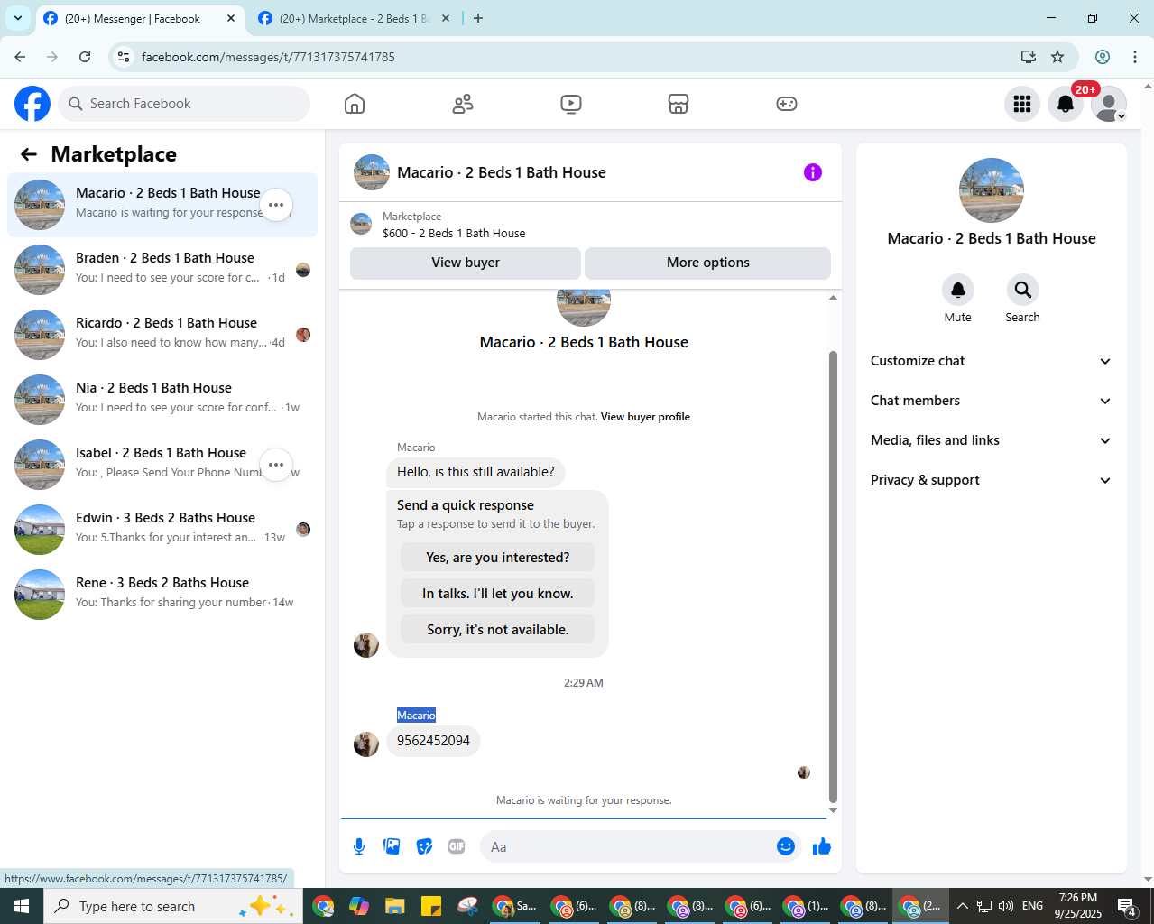The image size is (1154, 924).
Task: Open options for the Isabel conversation row
Action: pyautogui.click(x=276, y=465)
